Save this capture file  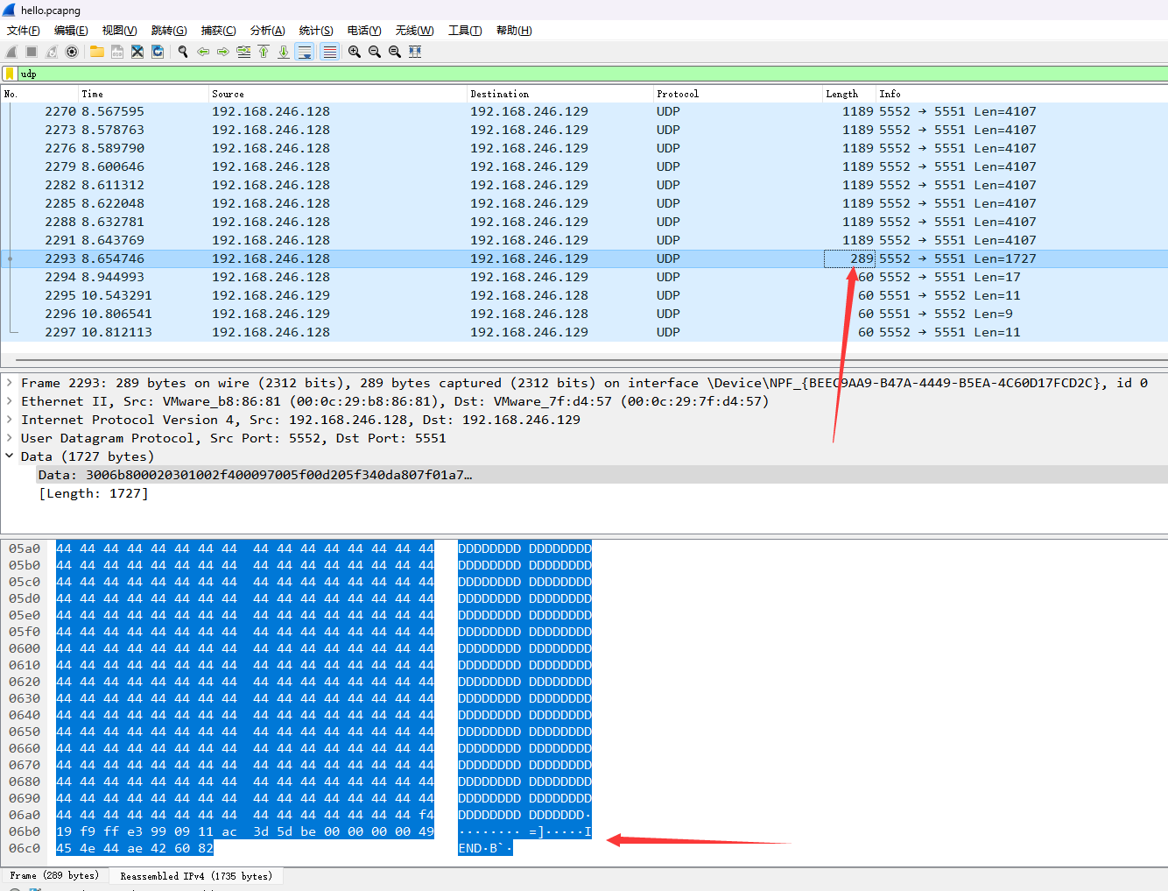tap(117, 52)
